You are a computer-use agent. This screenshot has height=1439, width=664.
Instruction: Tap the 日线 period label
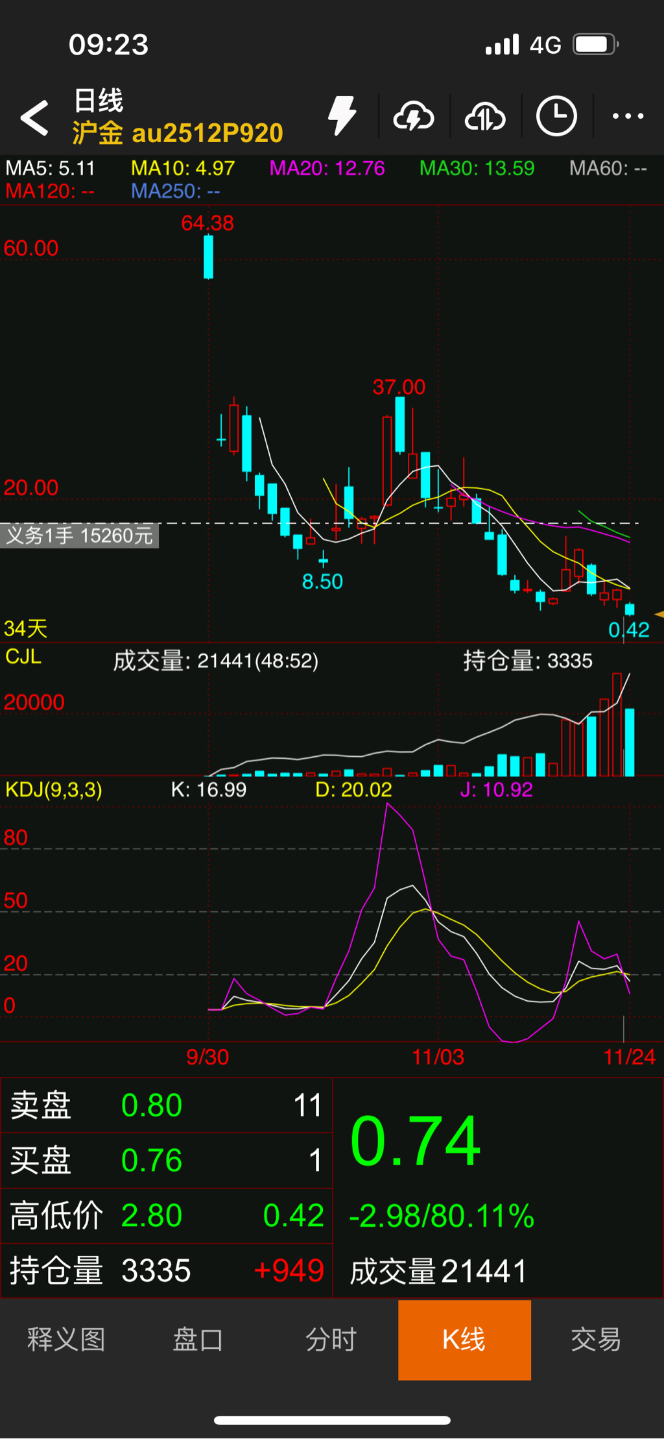point(99,101)
